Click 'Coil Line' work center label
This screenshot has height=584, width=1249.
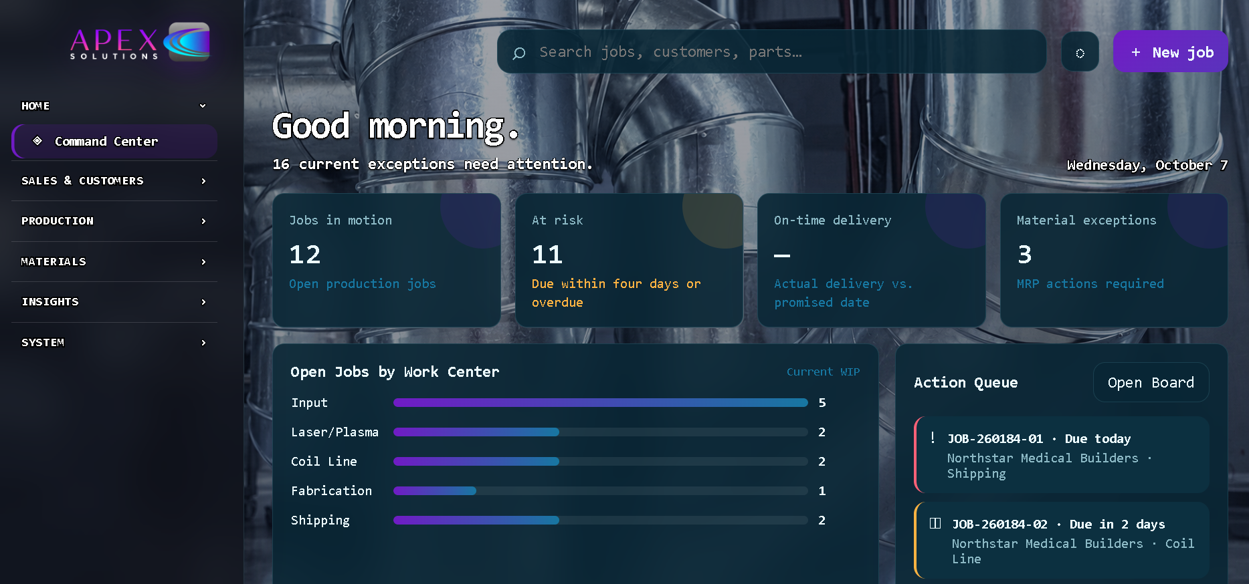(x=324, y=461)
